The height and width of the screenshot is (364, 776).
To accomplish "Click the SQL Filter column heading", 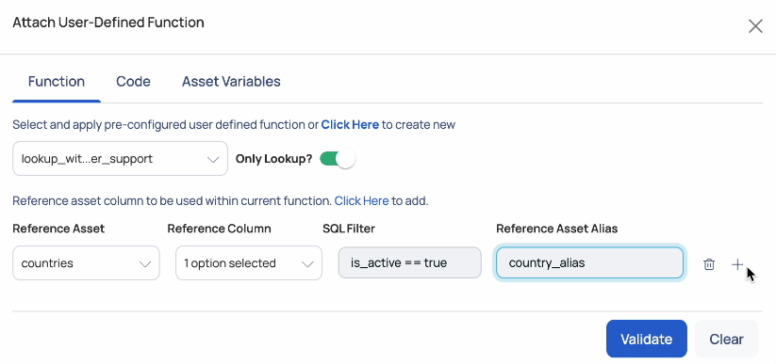I will coord(349,229).
